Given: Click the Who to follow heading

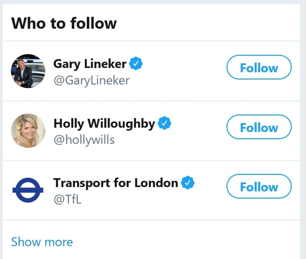Looking at the screenshot, I should pos(64,24).
